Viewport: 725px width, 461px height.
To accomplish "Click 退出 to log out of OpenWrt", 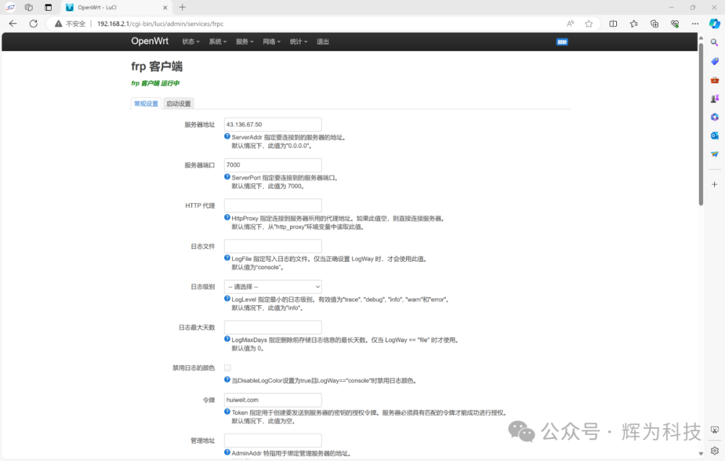I will point(322,41).
